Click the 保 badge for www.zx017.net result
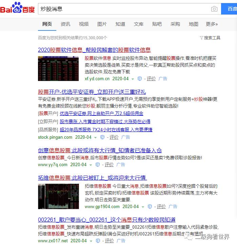This screenshot has height=247, width=237. (x=98, y=241)
